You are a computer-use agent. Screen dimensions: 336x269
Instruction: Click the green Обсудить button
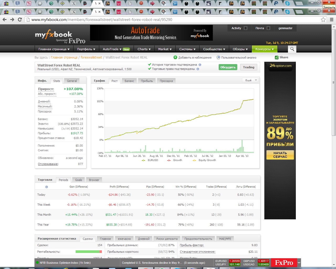(x=228, y=67)
